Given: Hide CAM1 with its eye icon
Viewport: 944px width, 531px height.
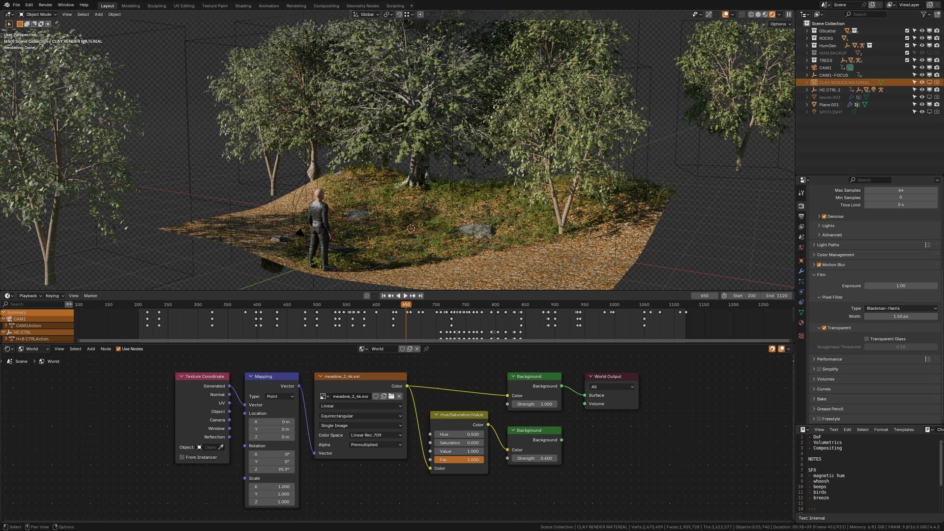Looking at the screenshot, I should (x=922, y=68).
